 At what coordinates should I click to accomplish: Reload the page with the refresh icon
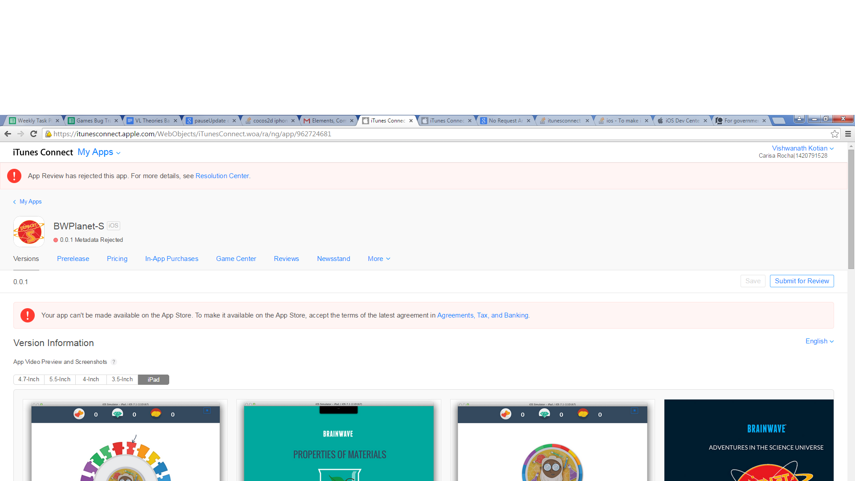(33, 134)
